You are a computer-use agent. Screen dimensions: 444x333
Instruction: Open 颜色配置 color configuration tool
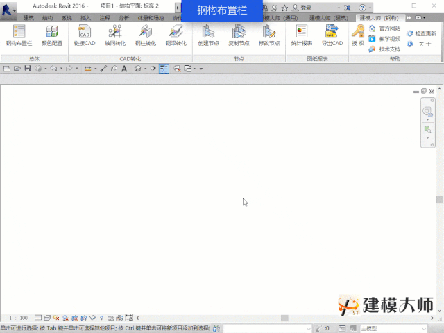pyautogui.click(x=52, y=35)
